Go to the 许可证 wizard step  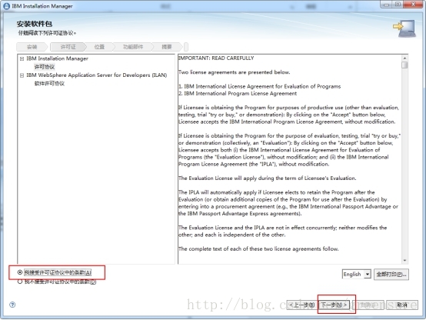coord(68,47)
